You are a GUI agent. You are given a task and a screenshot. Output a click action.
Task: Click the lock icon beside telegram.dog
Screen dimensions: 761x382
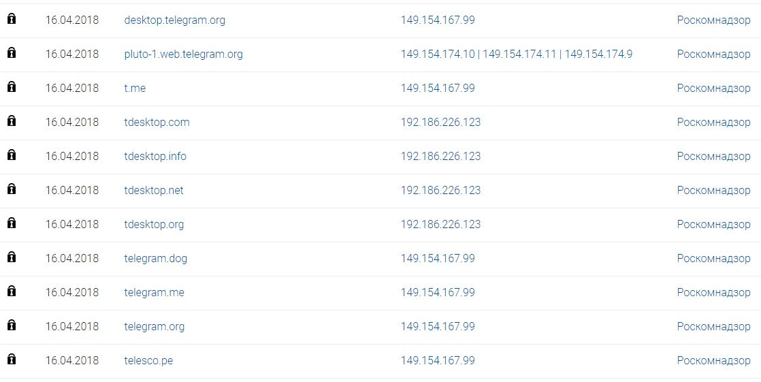(x=12, y=257)
